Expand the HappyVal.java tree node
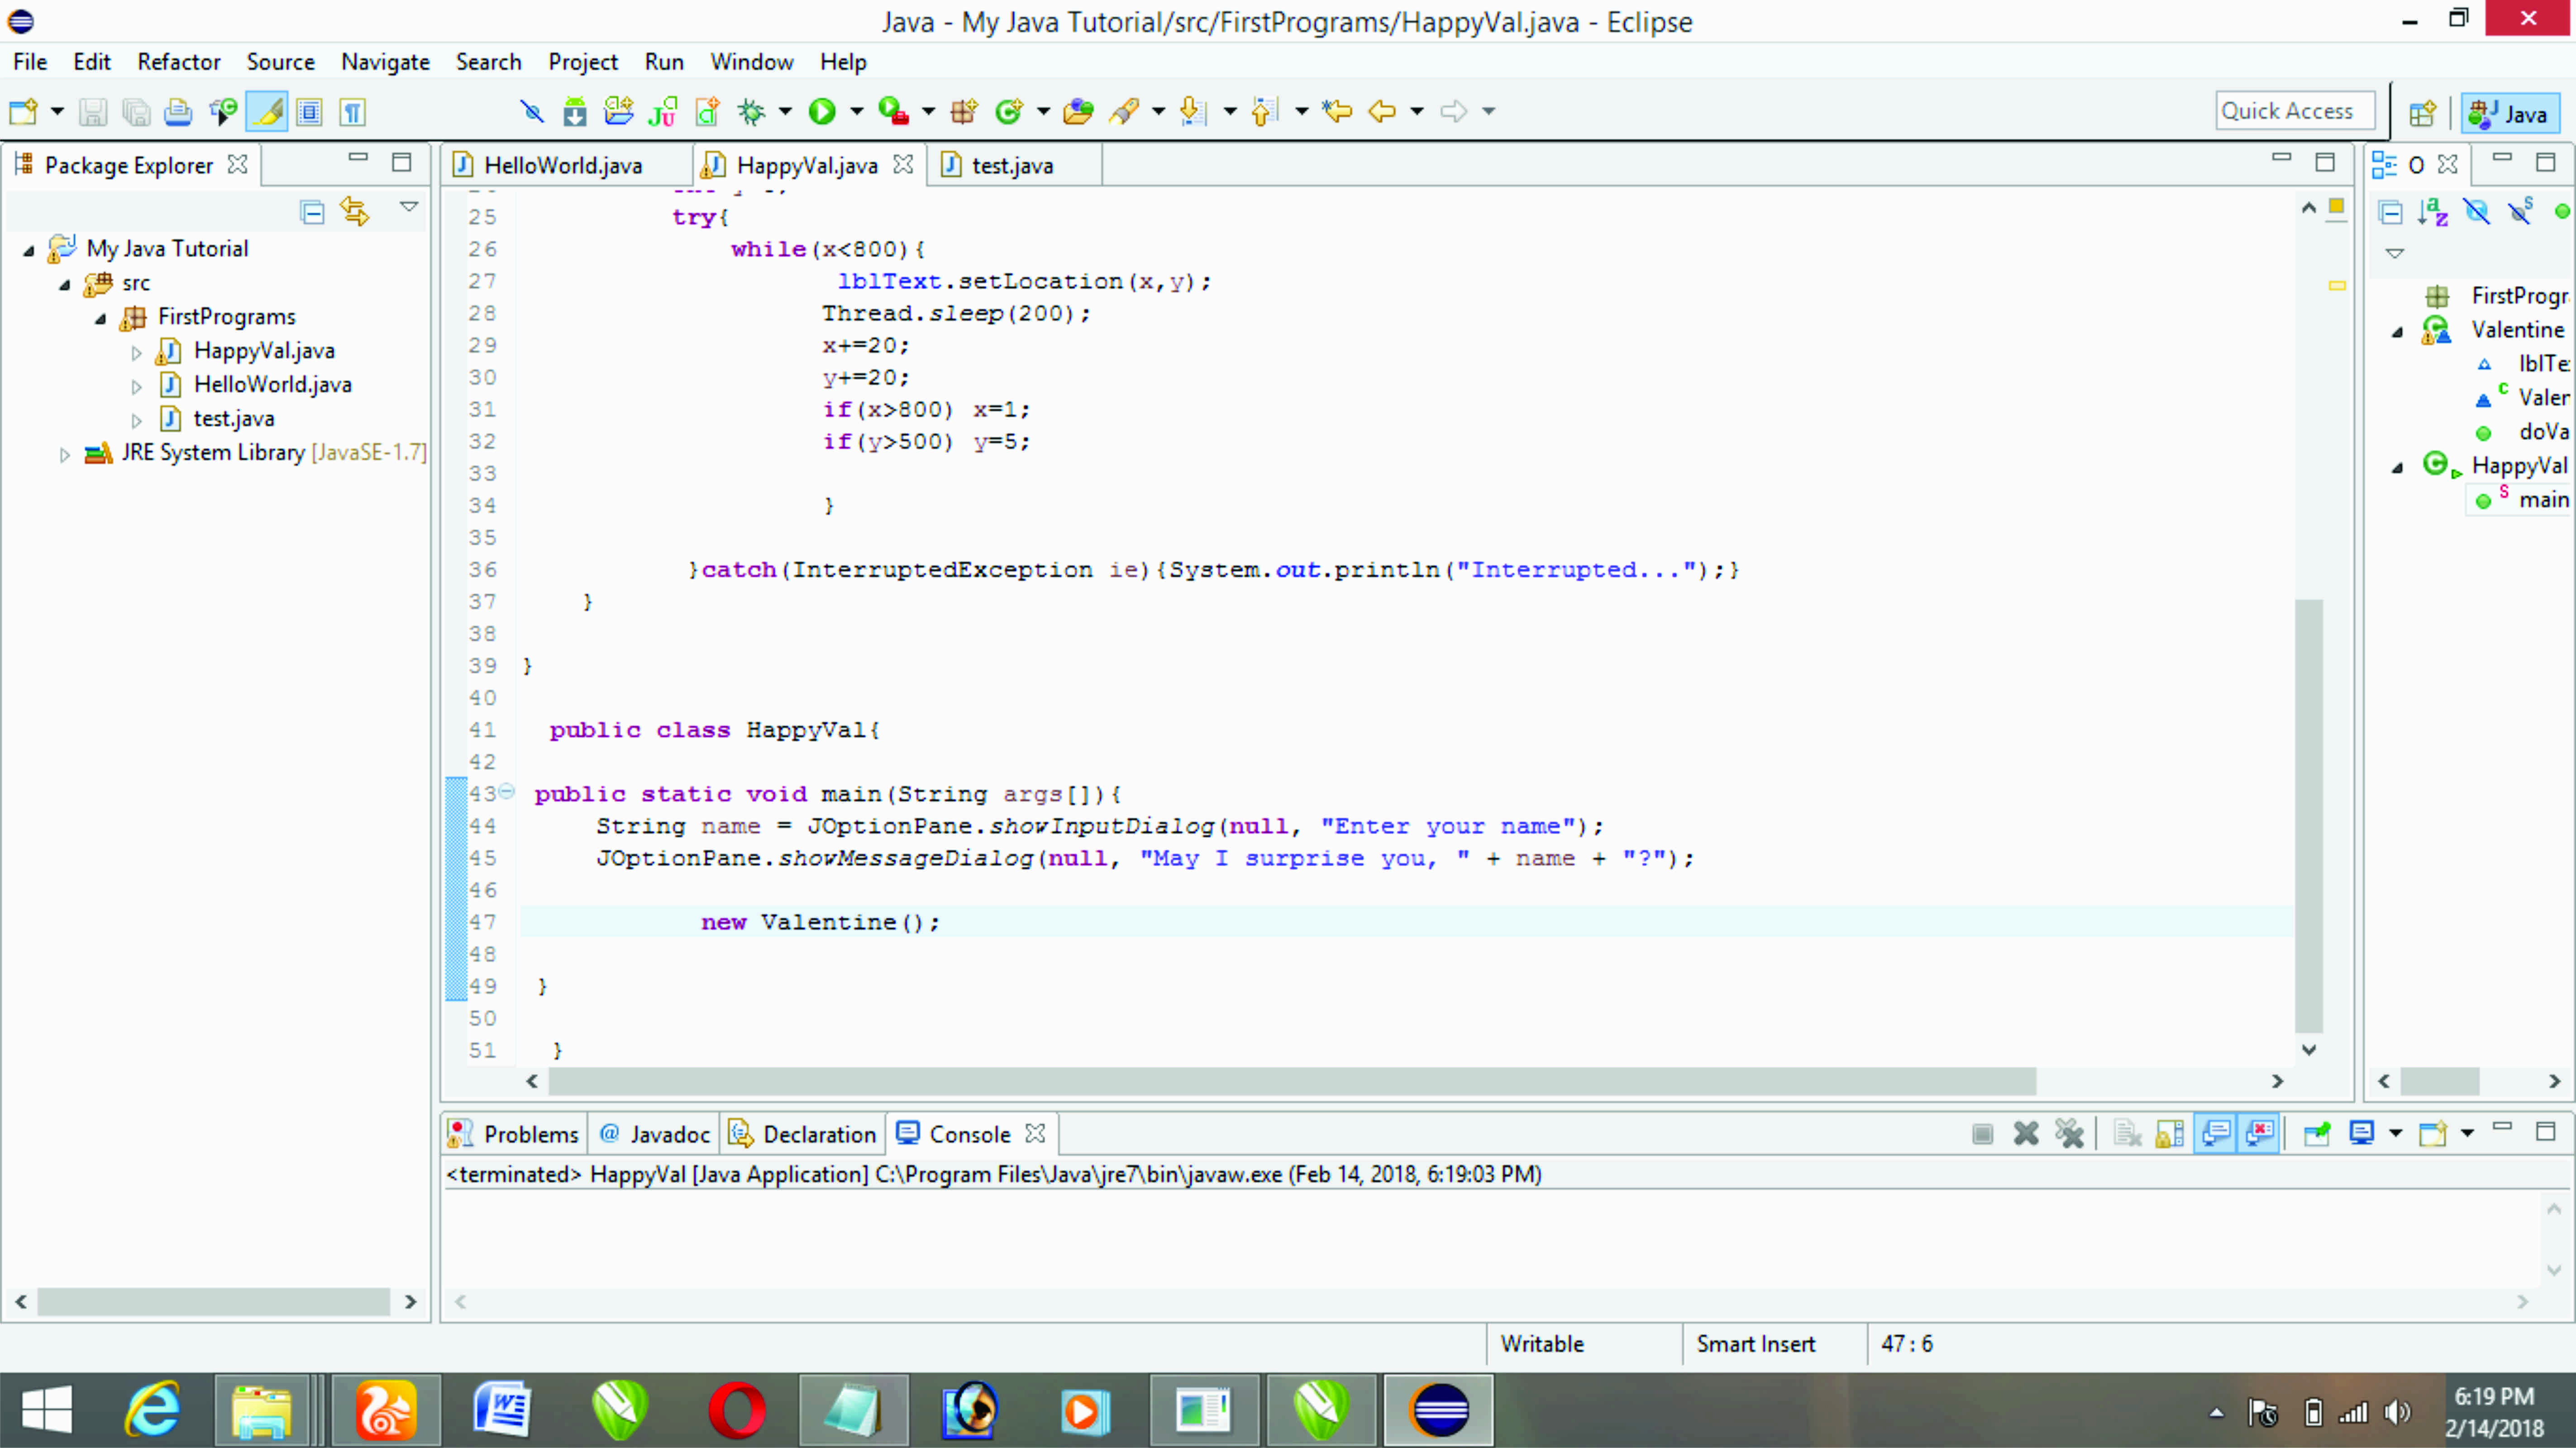 tap(137, 352)
